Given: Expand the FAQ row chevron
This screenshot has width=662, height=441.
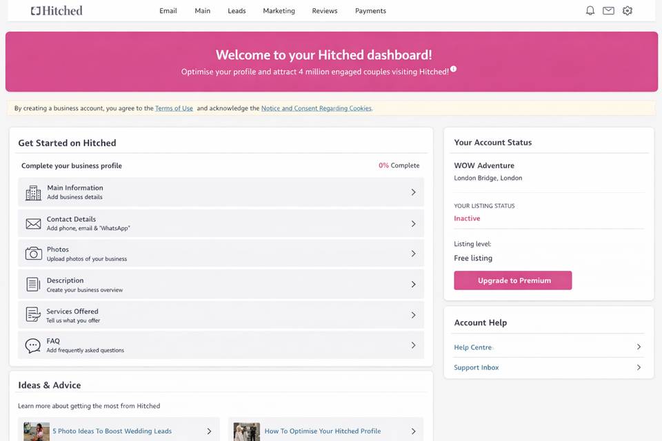Looking at the screenshot, I should point(413,345).
